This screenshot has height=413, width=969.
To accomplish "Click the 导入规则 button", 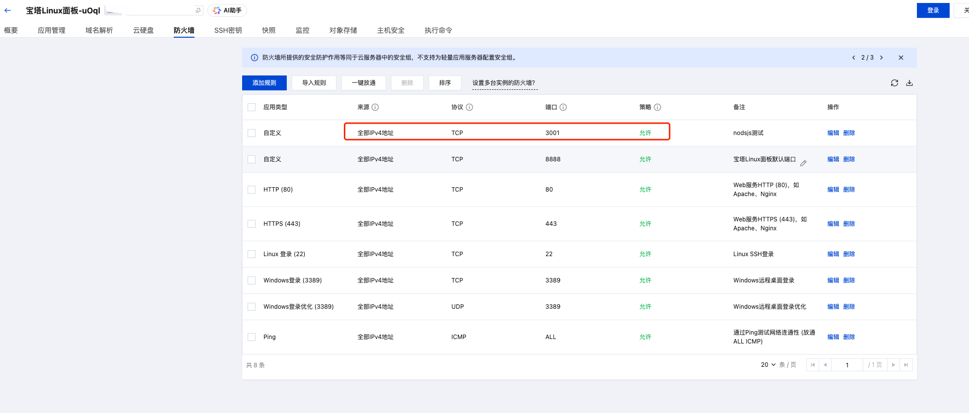I will 314,83.
